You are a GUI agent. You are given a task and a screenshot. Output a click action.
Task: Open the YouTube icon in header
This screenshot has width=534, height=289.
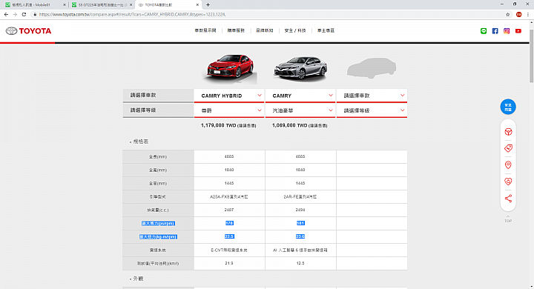pyautogui.click(x=518, y=31)
